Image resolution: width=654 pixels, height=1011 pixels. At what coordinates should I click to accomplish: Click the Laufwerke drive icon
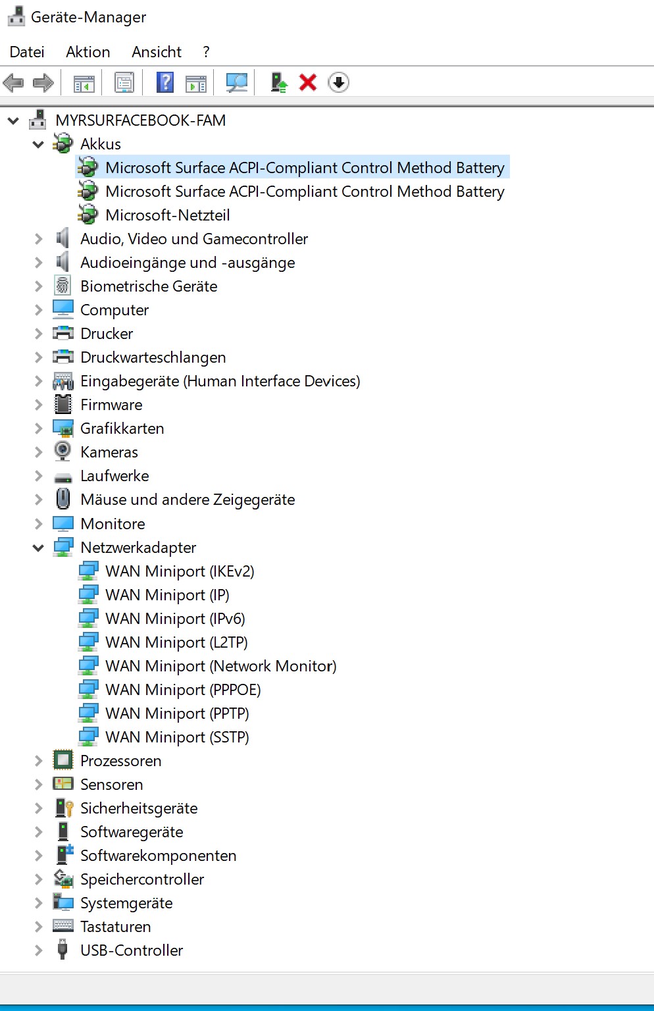coord(63,477)
